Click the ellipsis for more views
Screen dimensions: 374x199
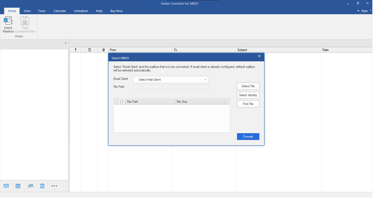click(x=54, y=186)
